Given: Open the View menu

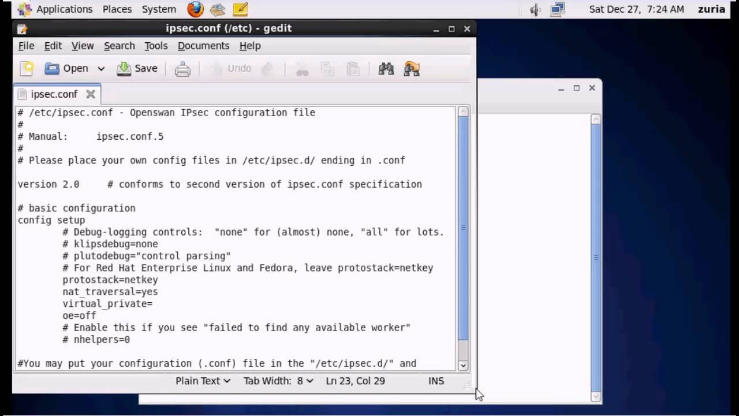Looking at the screenshot, I should [83, 46].
